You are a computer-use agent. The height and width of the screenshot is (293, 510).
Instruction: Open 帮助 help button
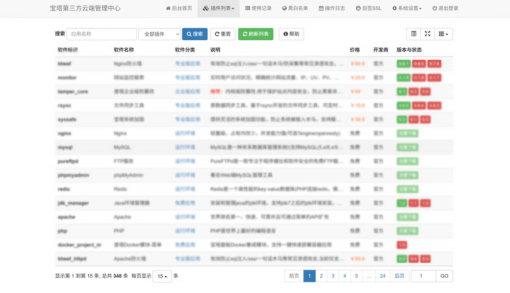coord(291,34)
